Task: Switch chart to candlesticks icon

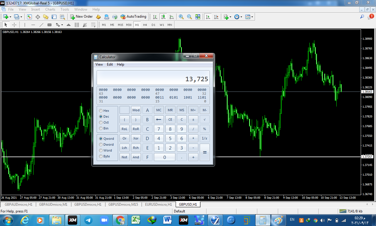Action: pyautogui.click(x=163, y=17)
